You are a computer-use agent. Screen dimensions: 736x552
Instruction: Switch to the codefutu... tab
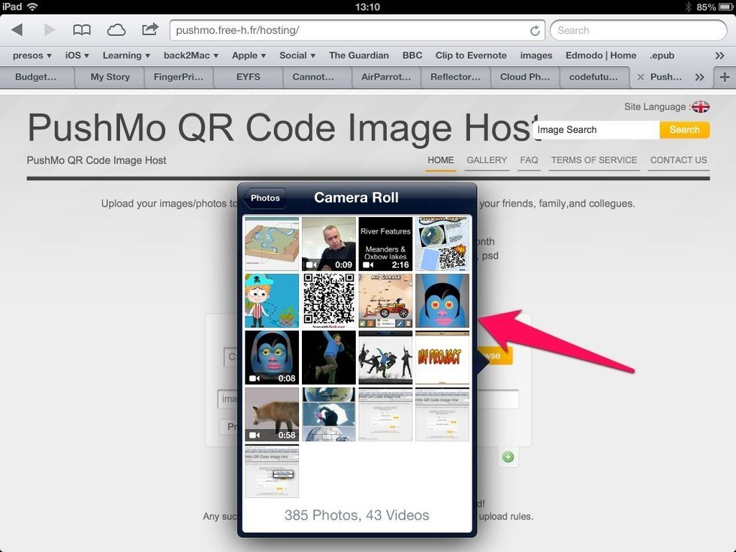[593, 77]
